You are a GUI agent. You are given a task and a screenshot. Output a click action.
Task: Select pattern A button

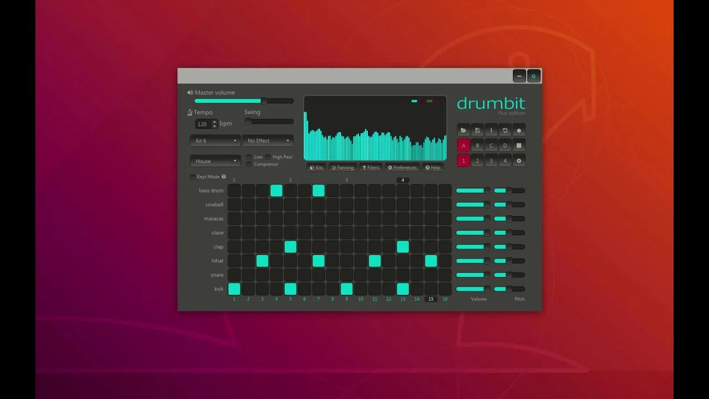(464, 146)
